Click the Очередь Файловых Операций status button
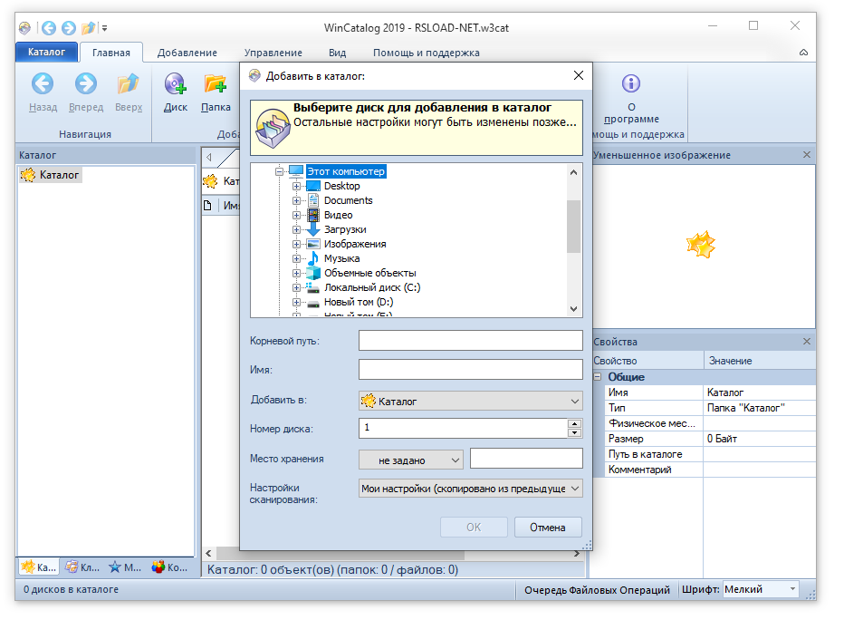844x620 pixels. tap(597, 590)
